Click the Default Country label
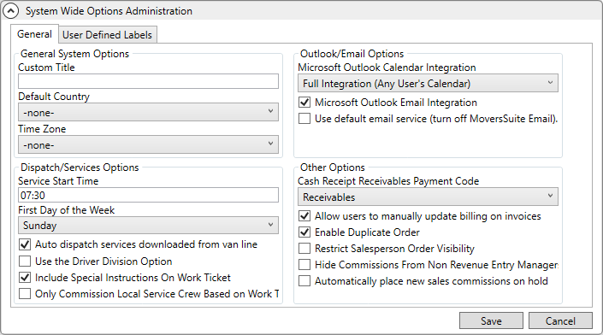This screenshot has height=335, width=603. (x=54, y=97)
